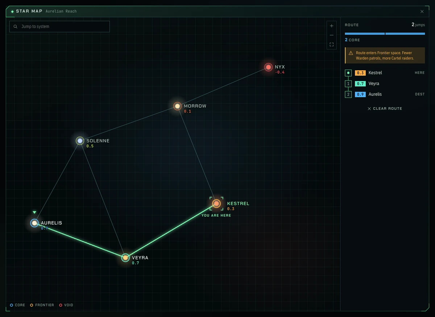
Task: Click the SOLENNE map label
Action: click(98, 141)
